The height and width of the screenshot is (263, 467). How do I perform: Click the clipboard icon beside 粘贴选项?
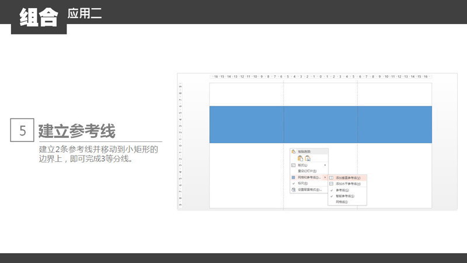click(x=294, y=151)
